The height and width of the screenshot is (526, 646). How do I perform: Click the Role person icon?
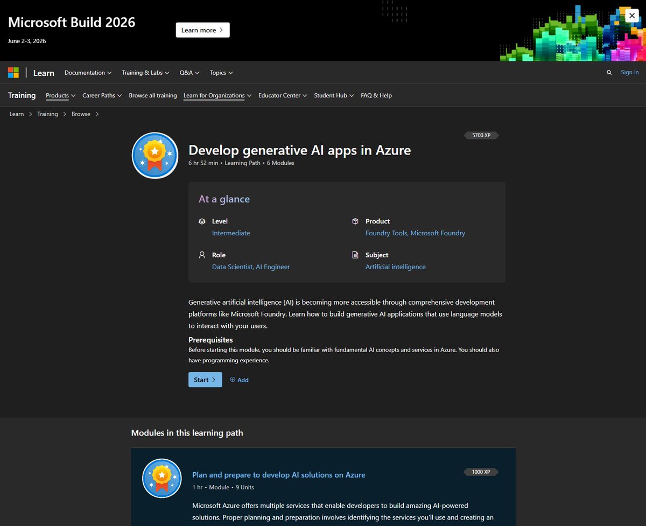coord(202,255)
